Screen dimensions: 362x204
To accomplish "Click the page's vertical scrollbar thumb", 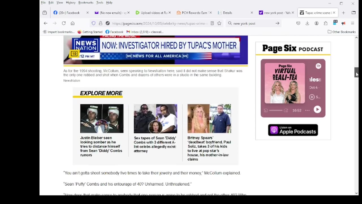I will (356, 72).
